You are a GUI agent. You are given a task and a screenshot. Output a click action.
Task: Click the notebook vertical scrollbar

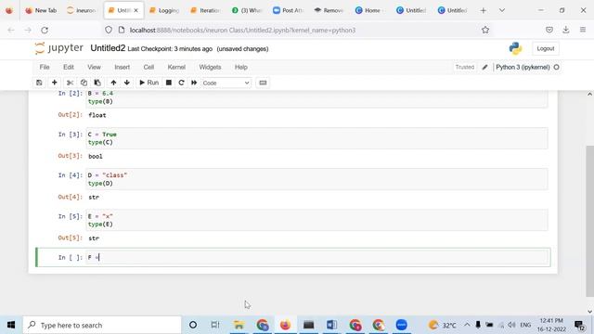coord(590,221)
